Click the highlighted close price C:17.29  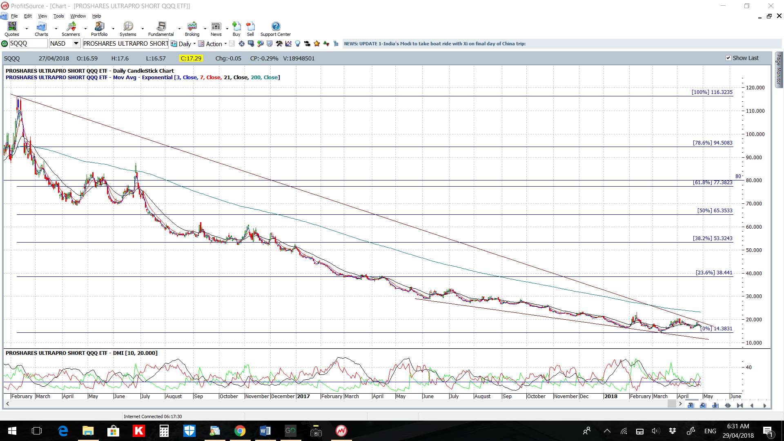coord(191,58)
